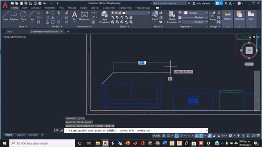Viewport: 262px width, 147px height.
Task: Click the Stretch tool icon
Action: (47, 22)
